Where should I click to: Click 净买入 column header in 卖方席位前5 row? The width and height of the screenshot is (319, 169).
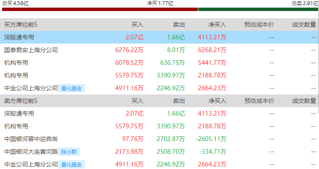pos(217,101)
